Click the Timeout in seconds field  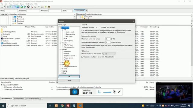97,27
